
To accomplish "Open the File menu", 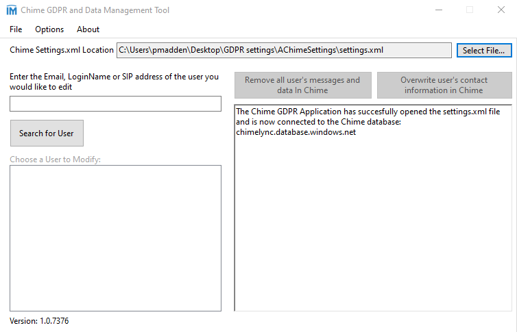I will pos(16,29).
